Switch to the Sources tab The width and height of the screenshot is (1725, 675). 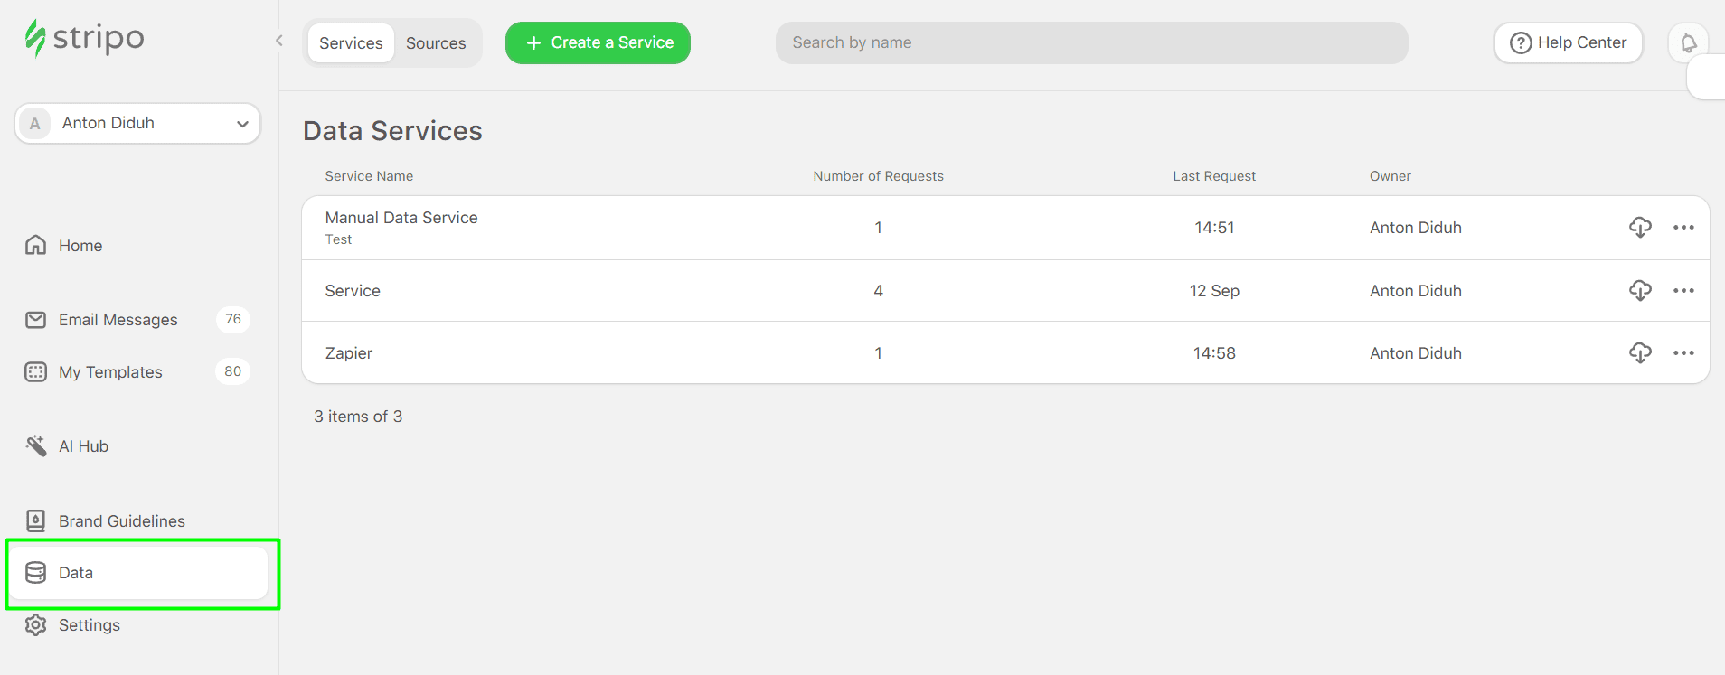click(x=436, y=43)
